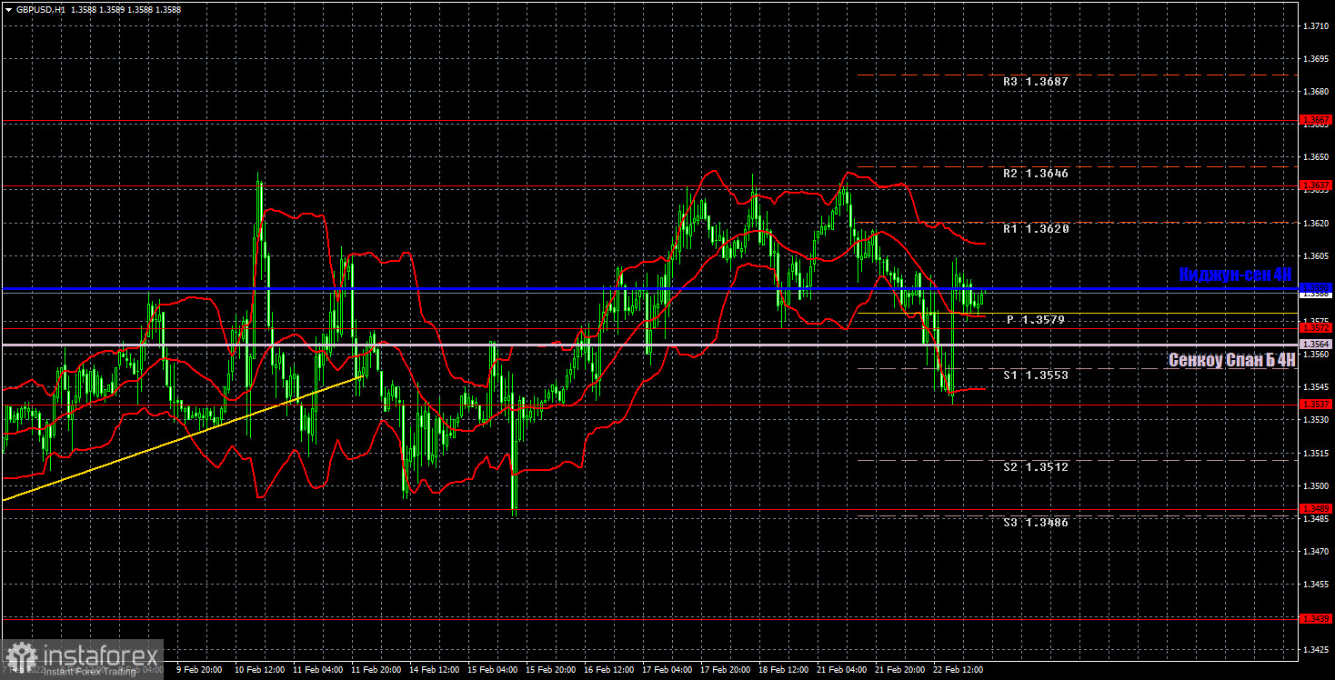Click the 15 Feb 20:00 time label
Image resolution: width=1335 pixels, height=680 pixels.
551,670
